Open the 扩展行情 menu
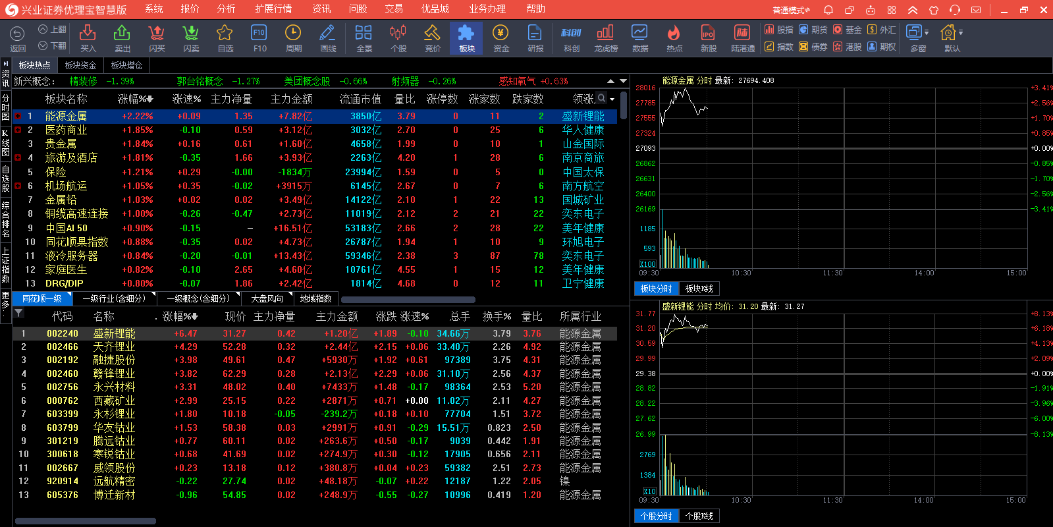The height and width of the screenshot is (527, 1053). point(273,9)
